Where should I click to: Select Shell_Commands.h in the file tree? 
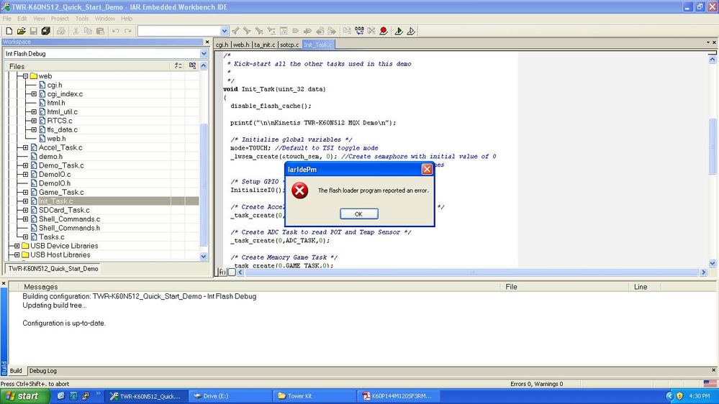click(x=69, y=228)
